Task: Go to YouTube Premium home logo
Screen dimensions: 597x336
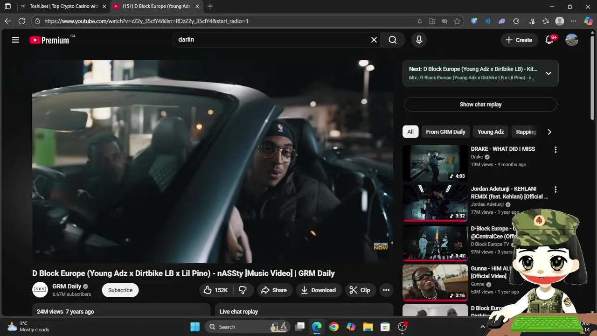Action: (49, 40)
